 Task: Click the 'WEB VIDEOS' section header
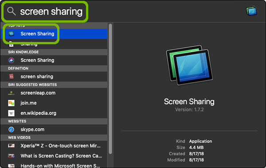(20, 137)
